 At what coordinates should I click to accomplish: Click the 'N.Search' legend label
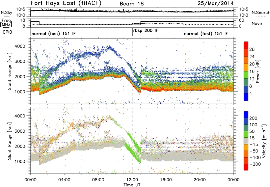261,12
